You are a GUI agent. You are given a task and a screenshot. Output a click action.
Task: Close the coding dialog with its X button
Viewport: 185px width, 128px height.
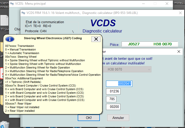pos(179,52)
